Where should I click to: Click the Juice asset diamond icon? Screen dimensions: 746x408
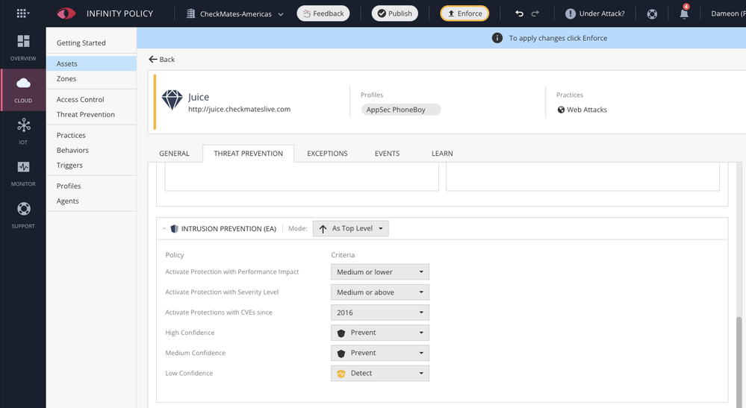(x=172, y=100)
